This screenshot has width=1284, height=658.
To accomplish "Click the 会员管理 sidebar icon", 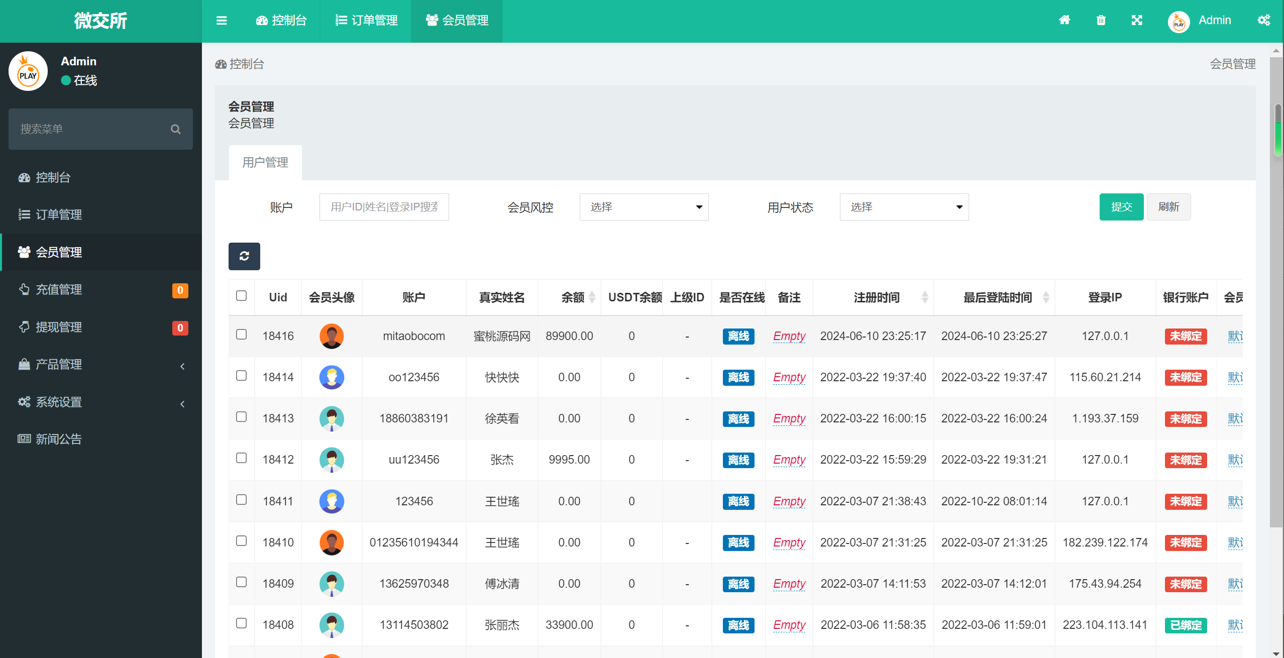I will (x=23, y=252).
